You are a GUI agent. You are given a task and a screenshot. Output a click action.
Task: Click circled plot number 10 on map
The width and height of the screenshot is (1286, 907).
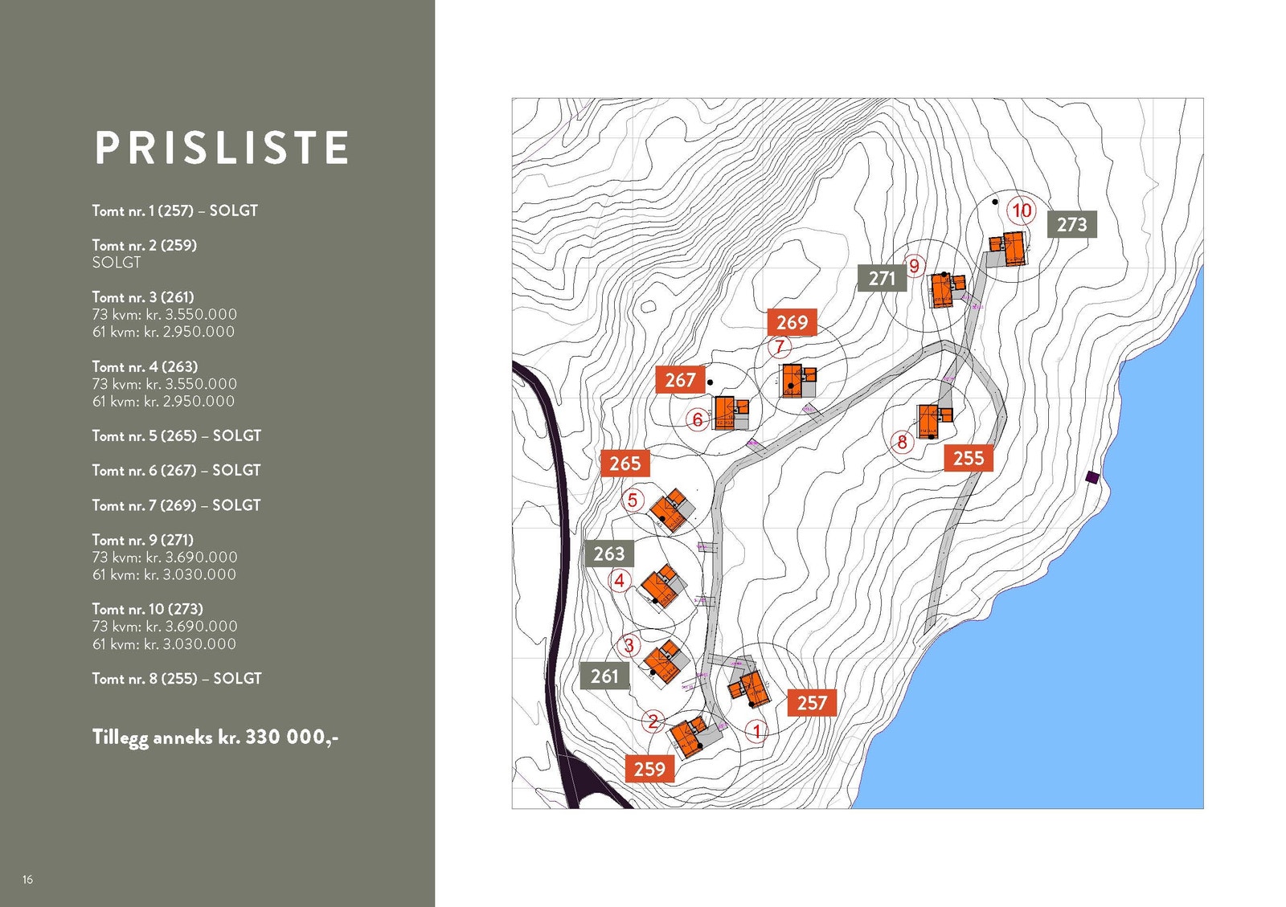coord(1022,210)
